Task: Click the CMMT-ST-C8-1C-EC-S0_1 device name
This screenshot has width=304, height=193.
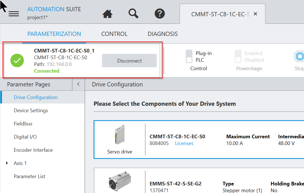Action: pyautogui.click(x=64, y=51)
